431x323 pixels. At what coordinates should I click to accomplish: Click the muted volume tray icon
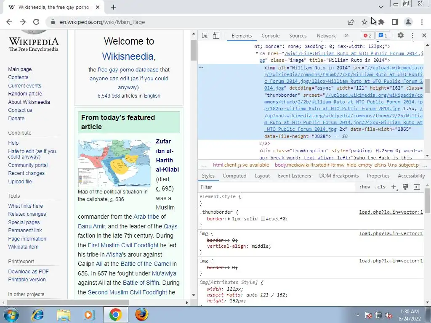388,315
